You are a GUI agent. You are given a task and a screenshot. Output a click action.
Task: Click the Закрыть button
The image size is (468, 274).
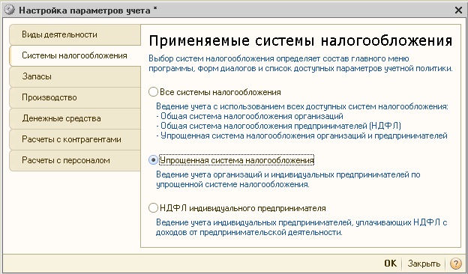[424, 264]
